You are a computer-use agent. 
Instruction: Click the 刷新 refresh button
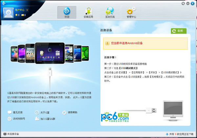click(x=178, y=31)
